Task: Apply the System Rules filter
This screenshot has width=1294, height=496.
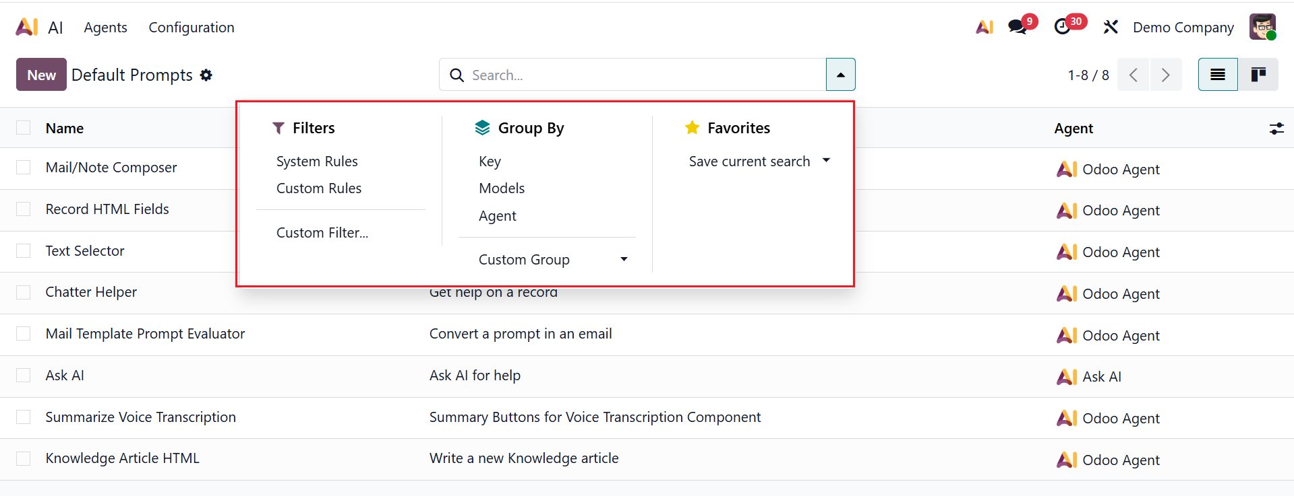Action: pos(317,162)
